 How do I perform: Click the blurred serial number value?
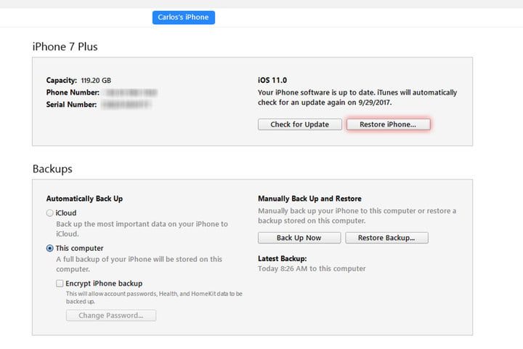pyautogui.click(x=126, y=105)
